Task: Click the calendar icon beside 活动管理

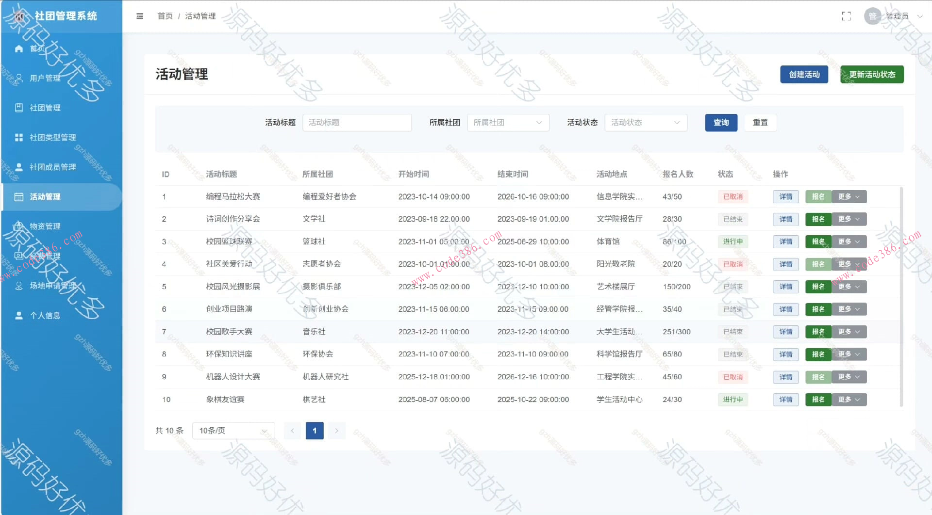Action: tap(18, 196)
